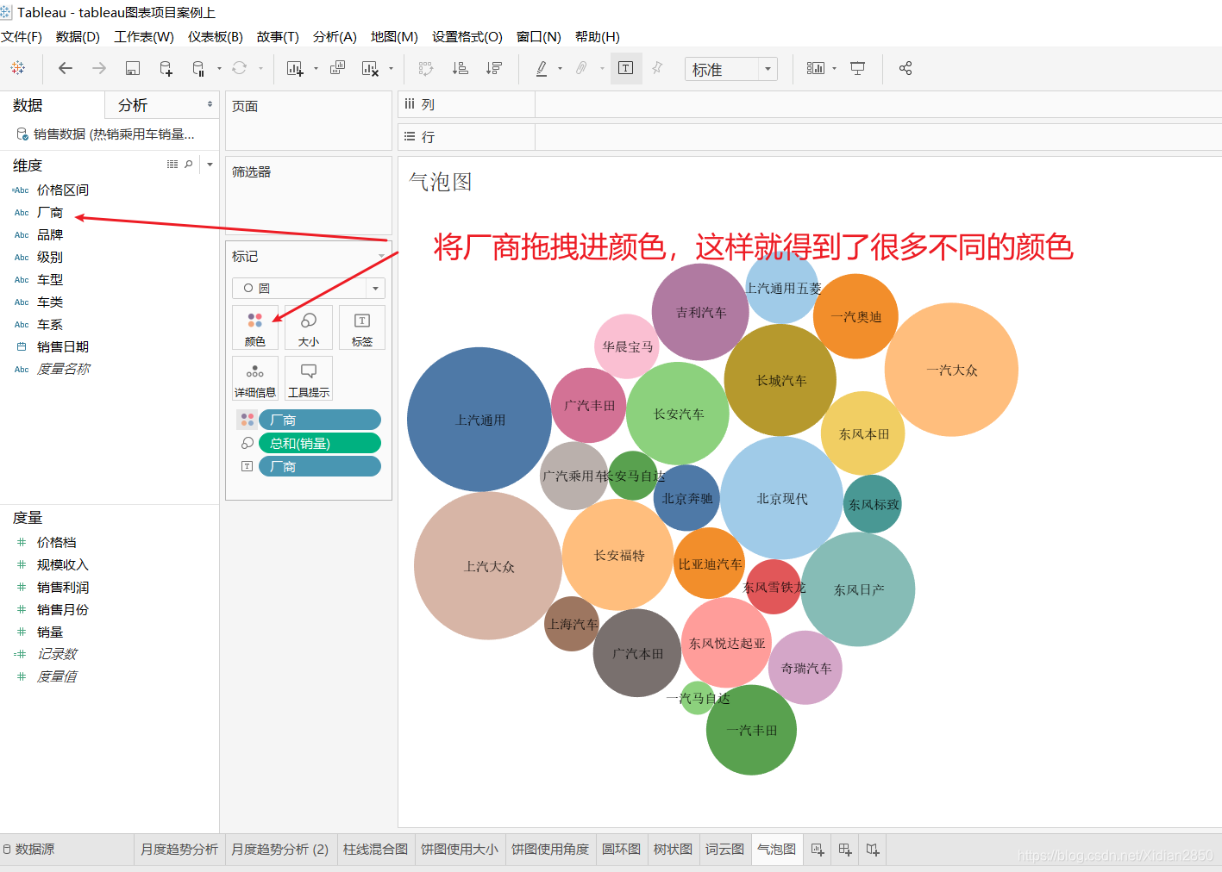Select the 销售利润 measure field
The image size is (1222, 872).
63,587
